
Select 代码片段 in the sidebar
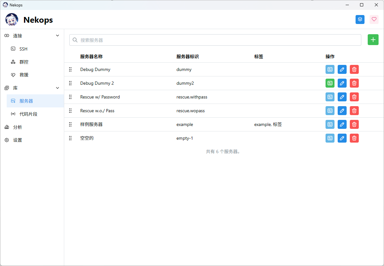[x=28, y=114]
